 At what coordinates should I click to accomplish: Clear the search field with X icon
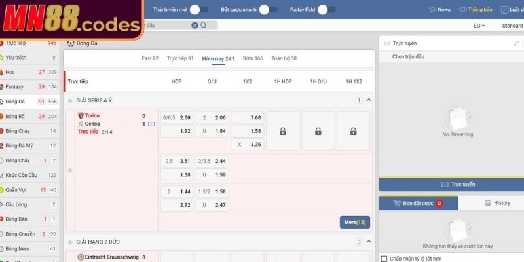[x=195, y=25]
